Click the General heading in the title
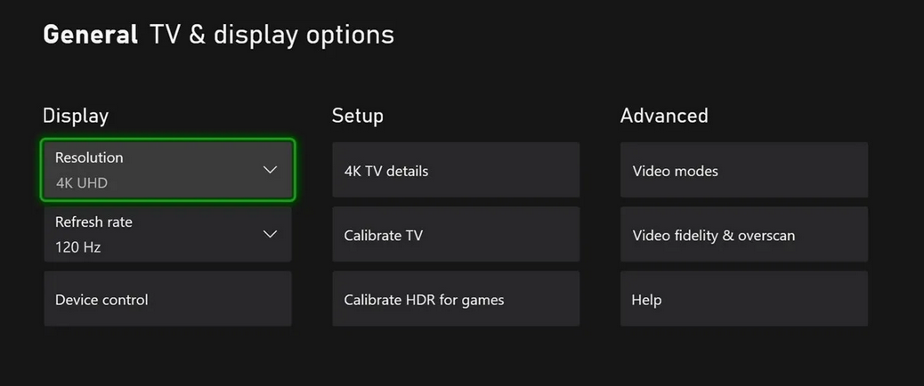The image size is (924, 386). 90,35
